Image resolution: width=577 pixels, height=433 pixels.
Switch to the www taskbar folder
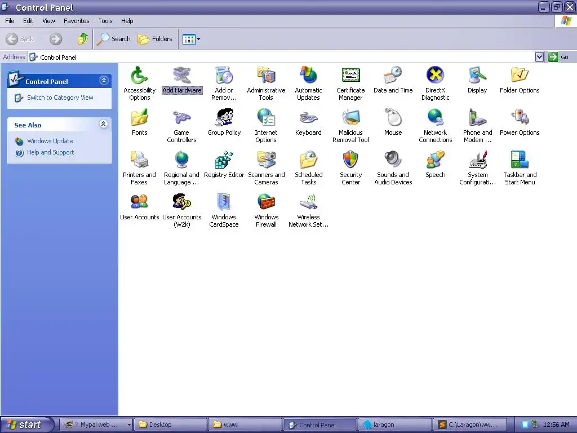[x=245, y=425]
